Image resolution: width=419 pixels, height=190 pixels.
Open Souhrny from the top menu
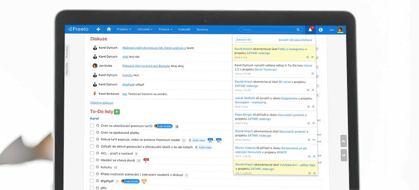[202, 29]
